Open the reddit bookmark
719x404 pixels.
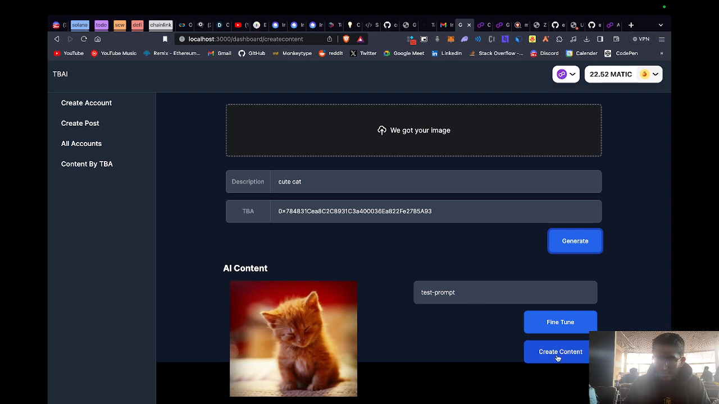[x=331, y=53]
